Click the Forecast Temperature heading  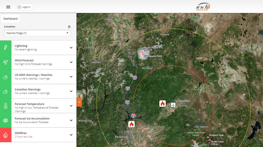pyautogui.click(x=30, y=104)
